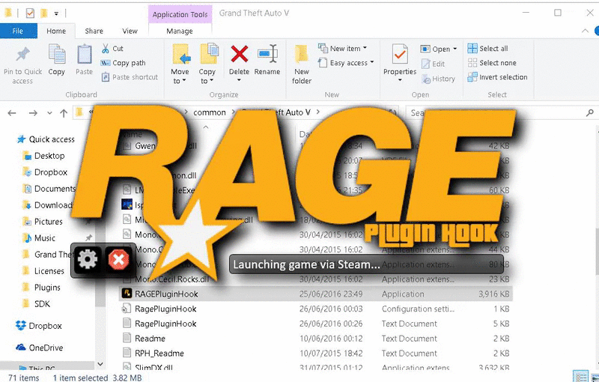The width and height of the screenshot is (599, 382).
Task: Open Music folder in sidebar
Action: 40,238
